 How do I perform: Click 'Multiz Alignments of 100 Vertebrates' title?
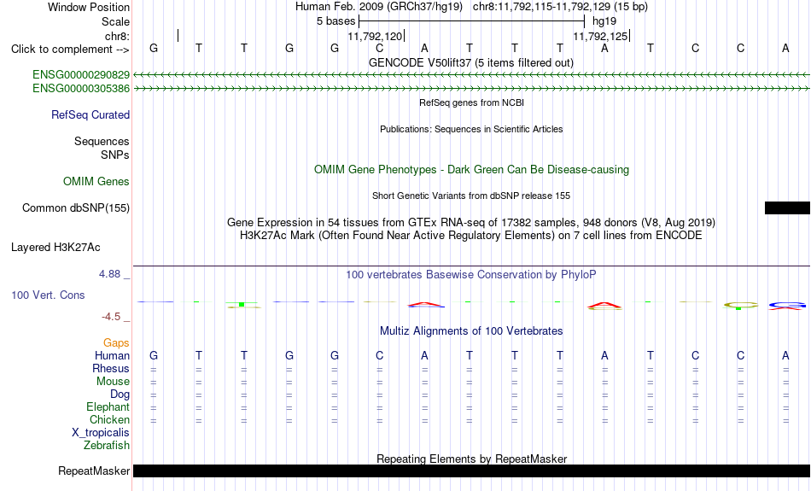pos(471,331)
